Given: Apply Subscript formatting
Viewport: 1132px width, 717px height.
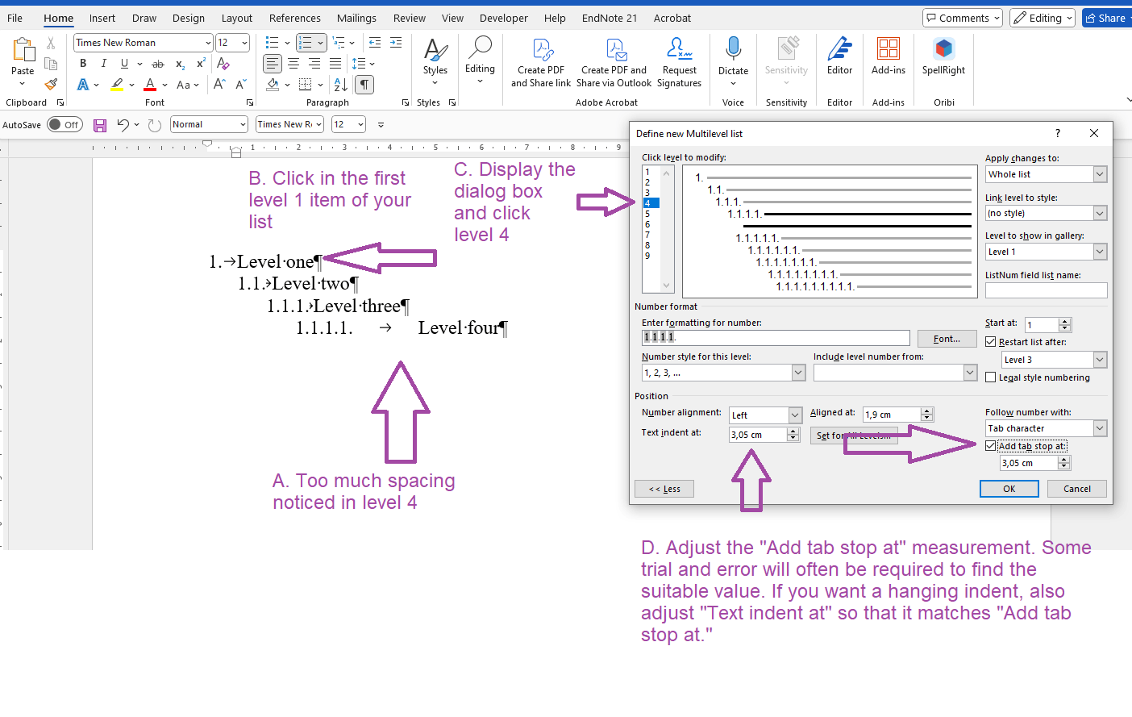Looking at the screenshot, I should point(180,64).
